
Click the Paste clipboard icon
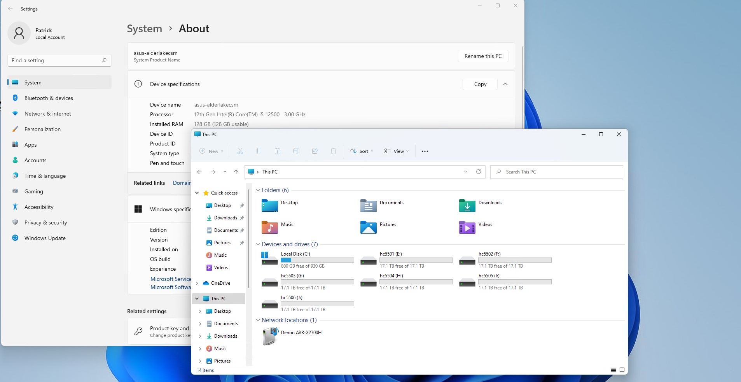point(278,151)
